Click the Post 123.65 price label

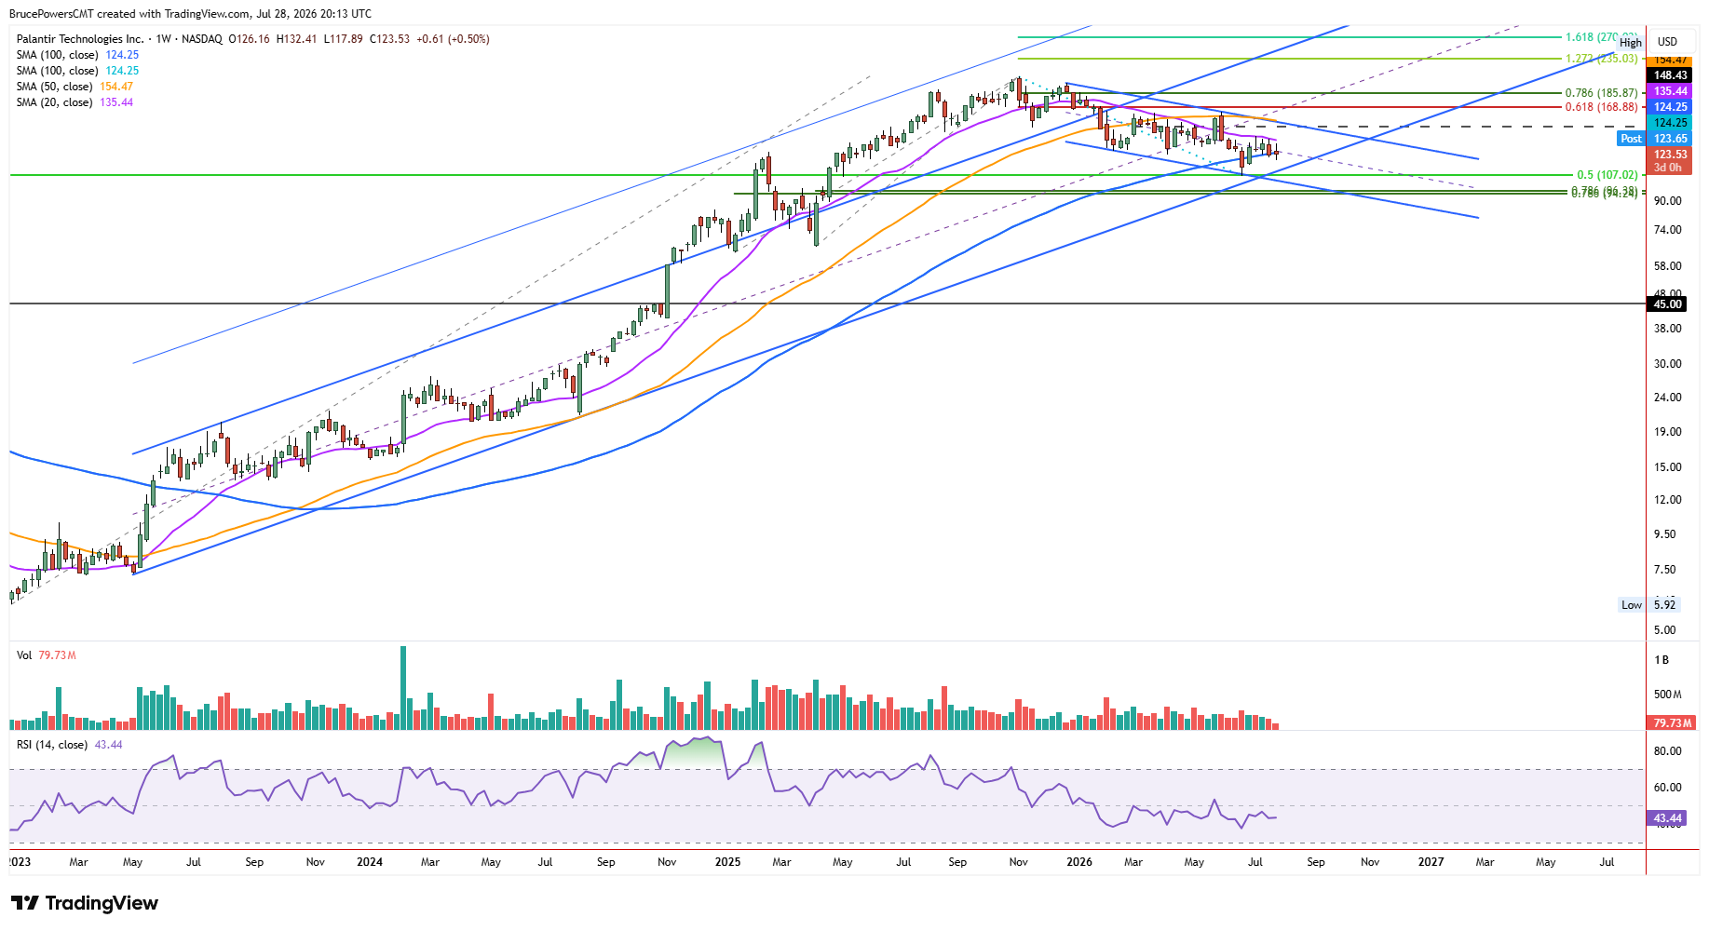tap(1655, 139)
